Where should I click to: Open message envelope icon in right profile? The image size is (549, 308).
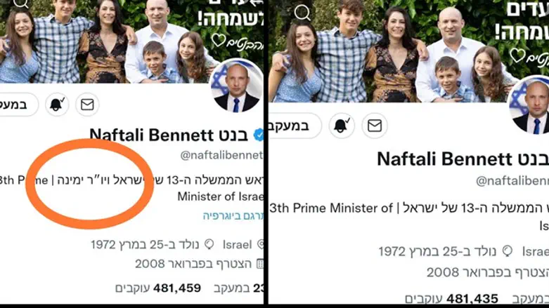(x=374, y=125)
